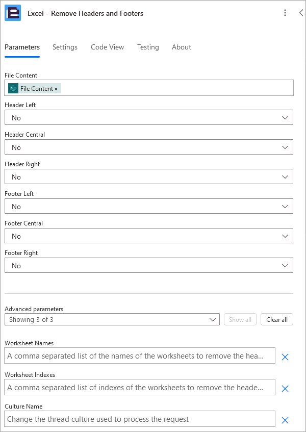Remove the Worksheet Indexes advanced parameter

click(x=285, y=389)
